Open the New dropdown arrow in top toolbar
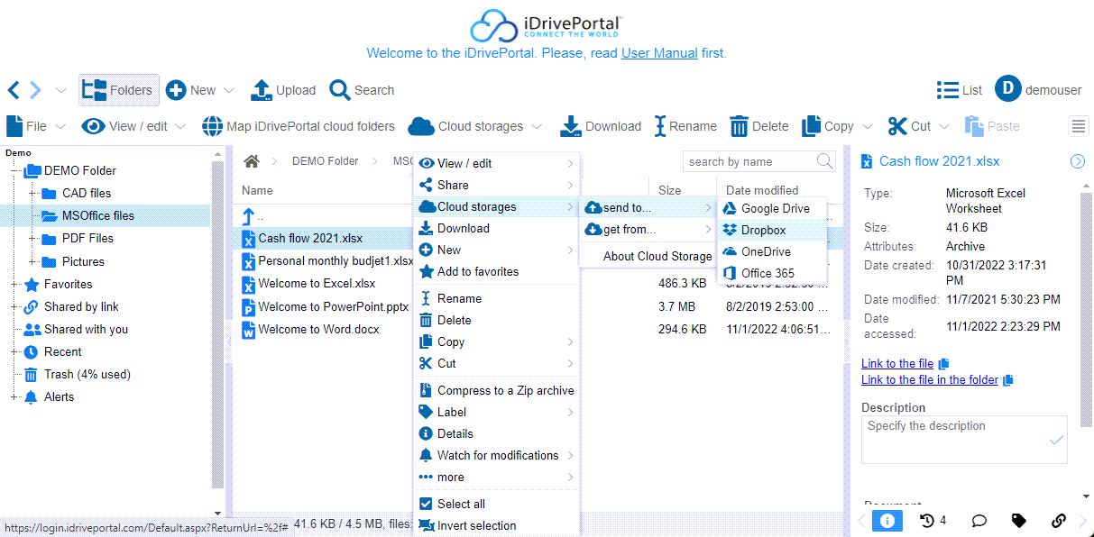The height and width of the screenshot is (537, 1094). pyautogui.click(x=229, y=90)
